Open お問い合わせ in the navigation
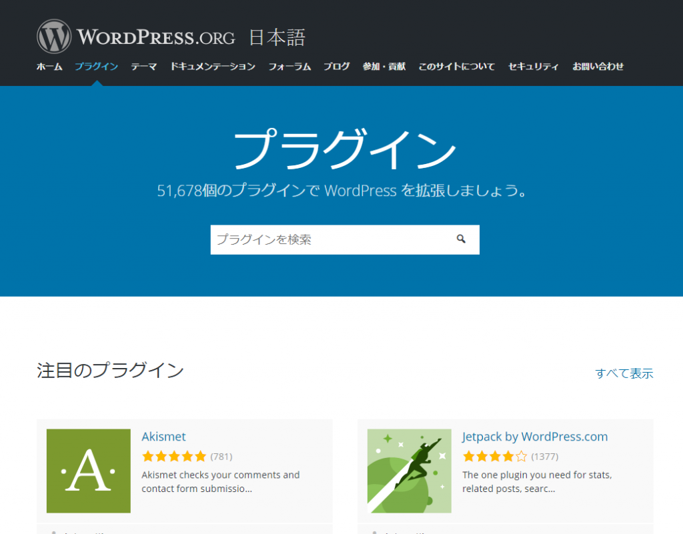Image resolution: width=683 pixels, height=534 pixels. (598, 67)
